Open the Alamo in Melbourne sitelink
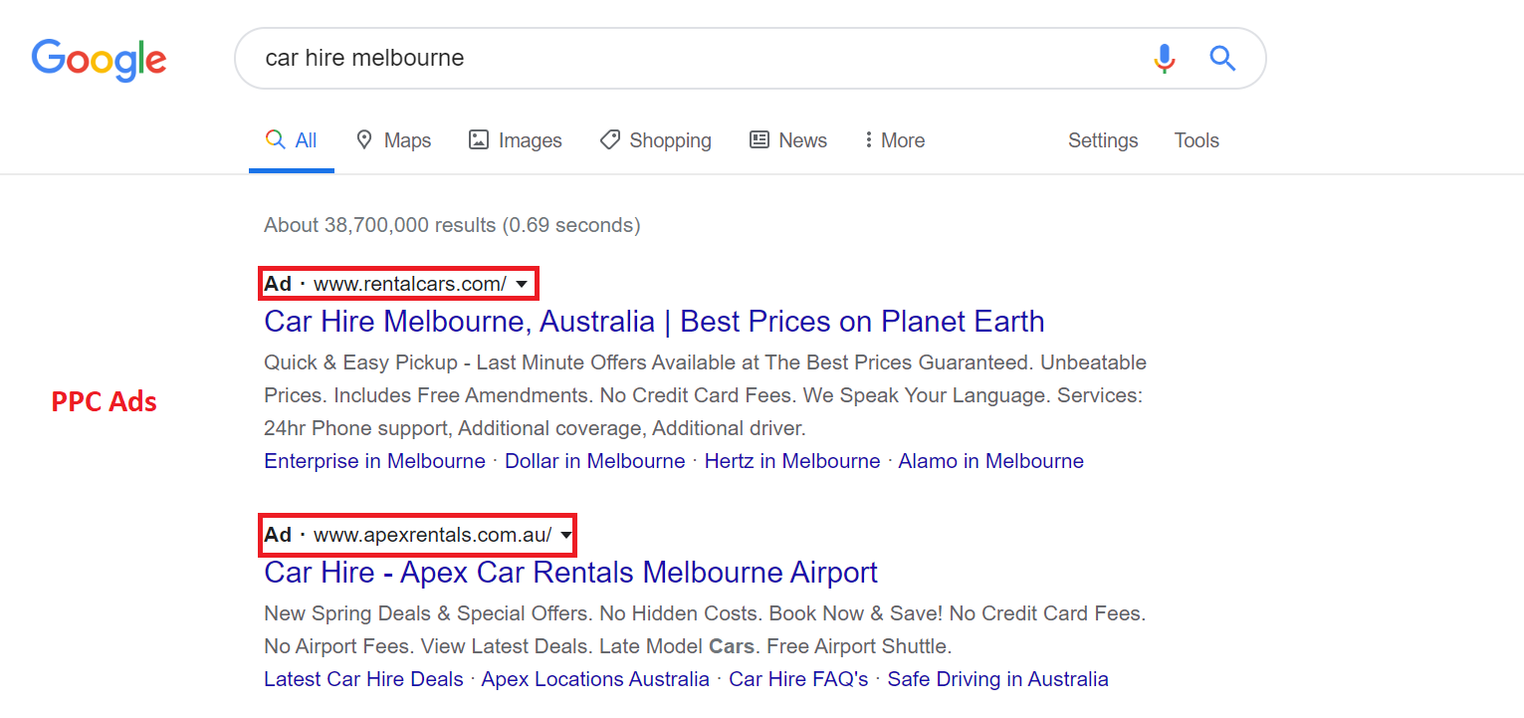Screen dimensions: 1524x718 pos(990,461)
